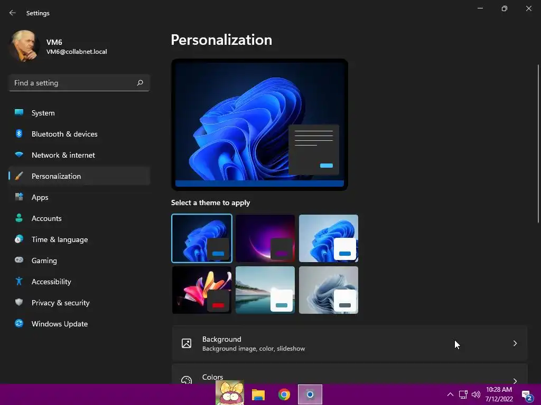The height and width of the screenshot is (405, 541).
Task: Open the Windows Update page
Action: 79,323
